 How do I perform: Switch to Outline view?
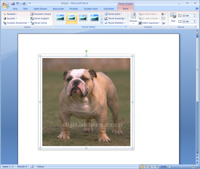[x=153, y=167]
